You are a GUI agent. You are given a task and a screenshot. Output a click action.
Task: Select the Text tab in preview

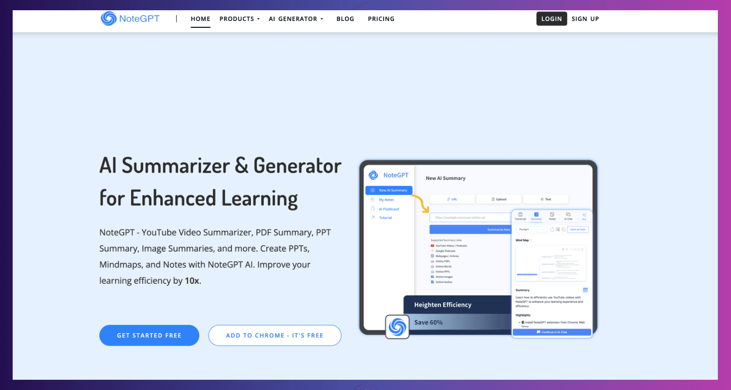546,199
